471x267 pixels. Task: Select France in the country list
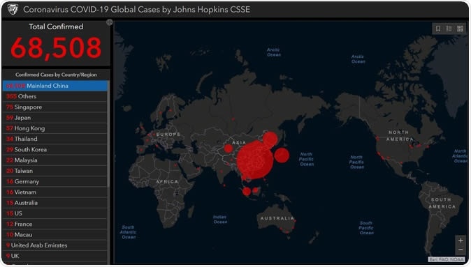click(55, 224)
